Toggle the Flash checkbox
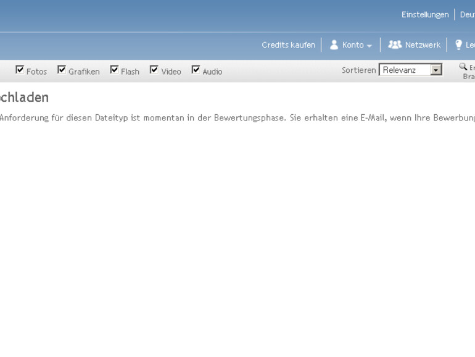The width and height of the screenshot is (475, 357). click(114, 70)
